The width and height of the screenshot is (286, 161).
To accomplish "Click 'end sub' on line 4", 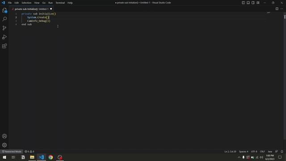I will (27, 24).
